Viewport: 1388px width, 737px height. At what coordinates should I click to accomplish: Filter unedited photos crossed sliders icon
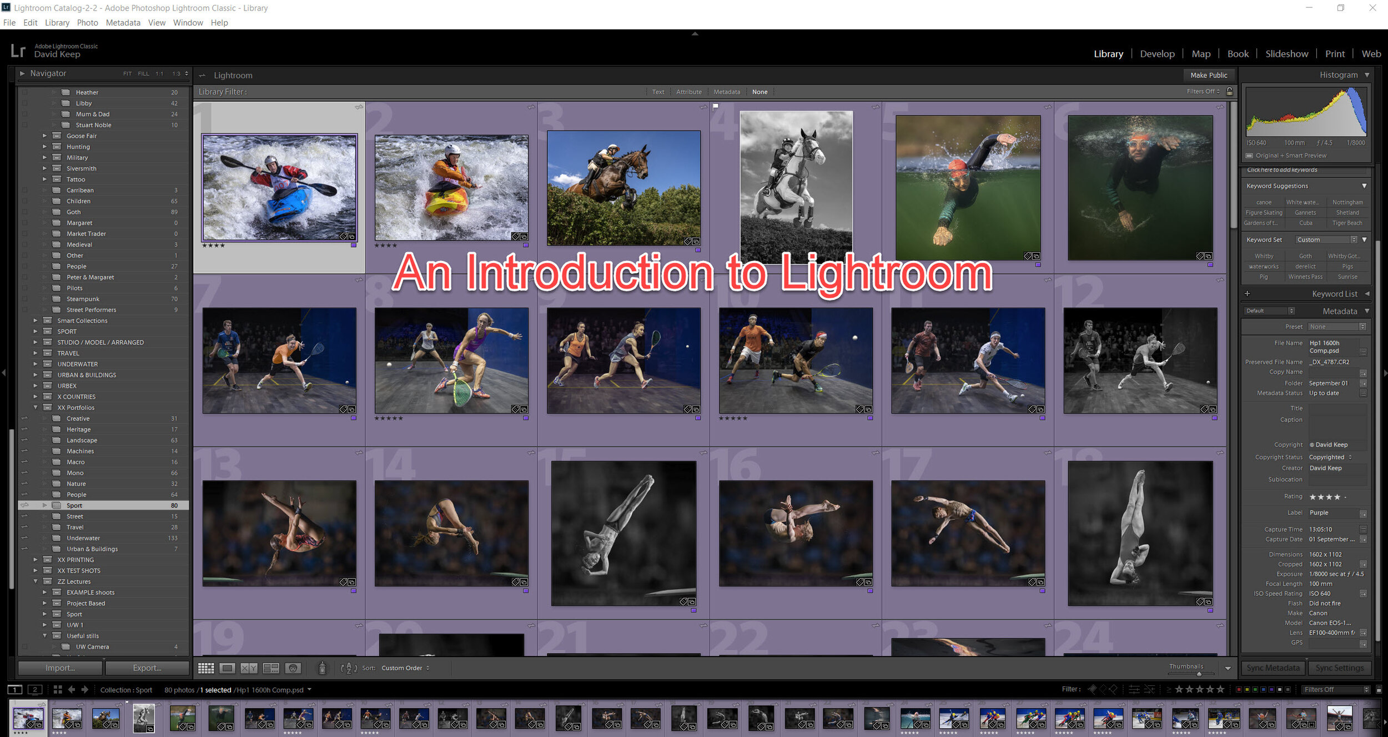tap(1149, 689)
